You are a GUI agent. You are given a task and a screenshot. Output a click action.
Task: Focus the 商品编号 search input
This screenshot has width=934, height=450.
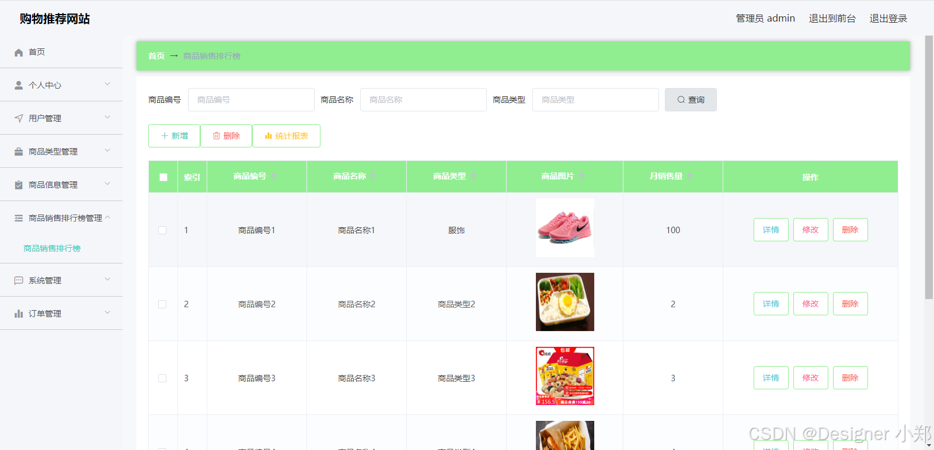point(251,100)
